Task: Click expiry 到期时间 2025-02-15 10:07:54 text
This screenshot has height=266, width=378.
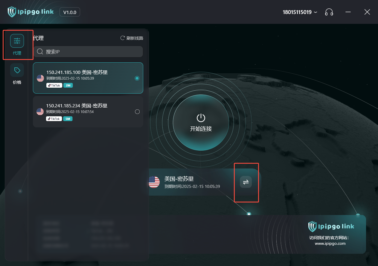Action: pos(70,112)
